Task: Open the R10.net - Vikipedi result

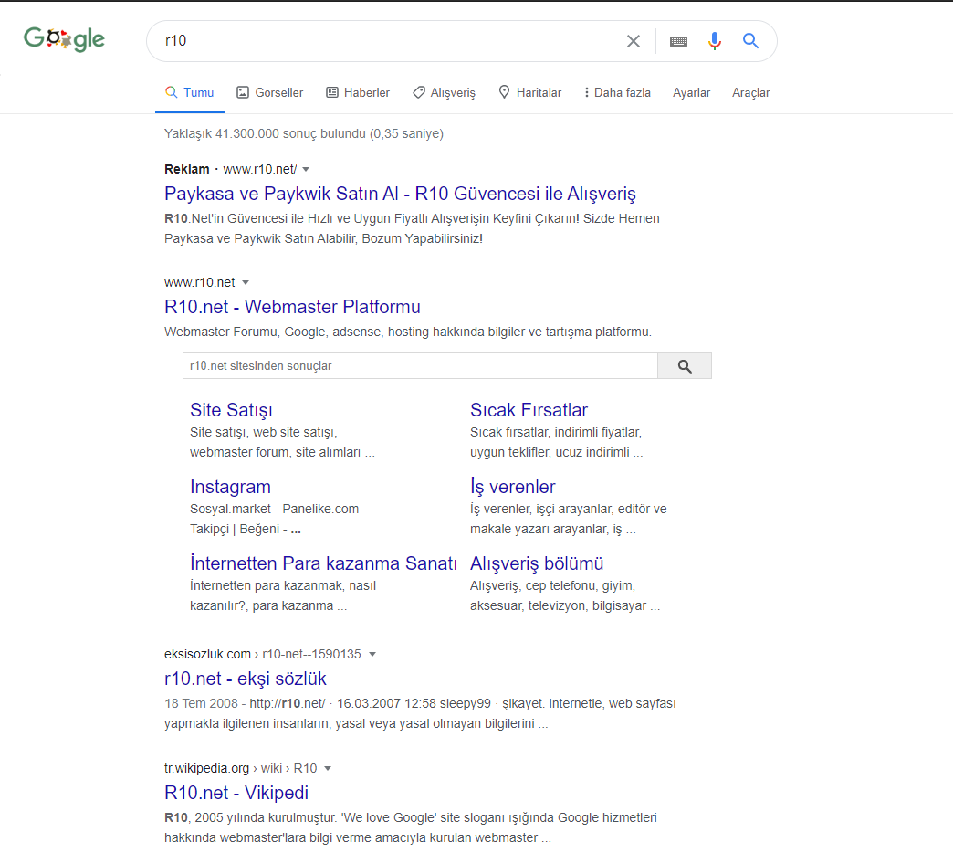Action: click(x=236, y=793)
